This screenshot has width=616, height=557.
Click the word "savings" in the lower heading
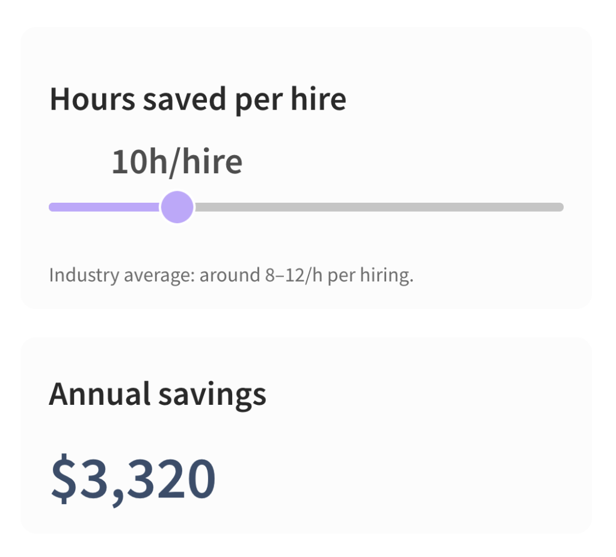coord(212,396)
